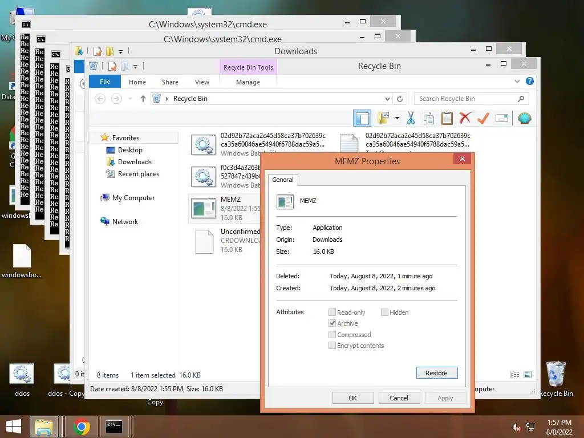584x438 pixels.
Task: Expand the ribbon chevron in Recycle Bin
Action: (x=517, y=81)
